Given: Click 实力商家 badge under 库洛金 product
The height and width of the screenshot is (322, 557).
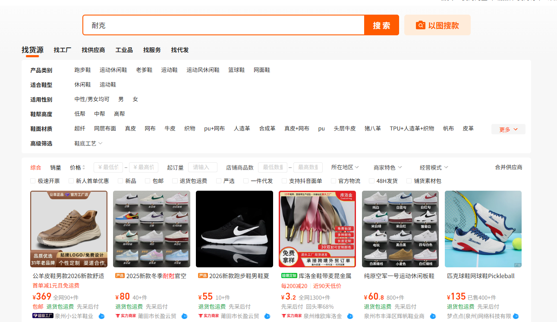Looking at the screenshot, I should coord(291,316).
